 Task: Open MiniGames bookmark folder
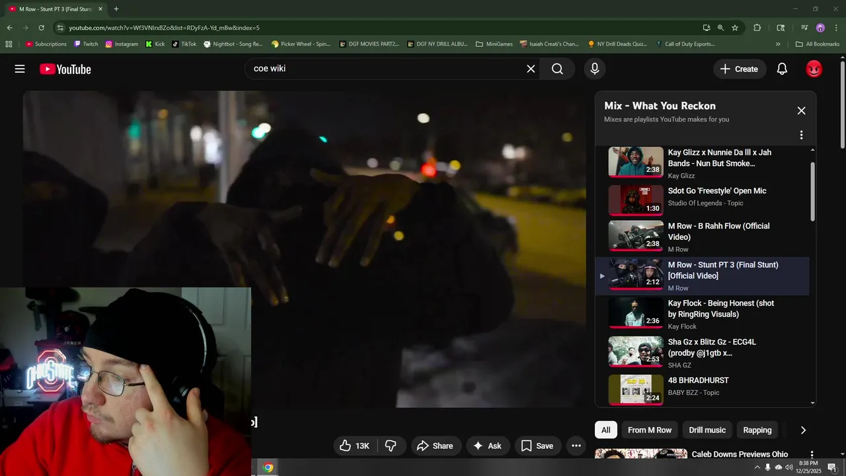(494, 44)
